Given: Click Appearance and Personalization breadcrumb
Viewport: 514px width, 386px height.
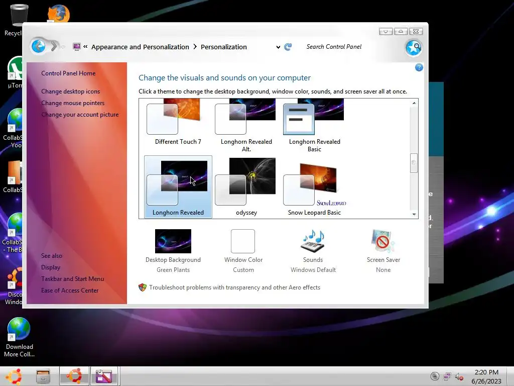Looking at the screenshot, I should tap(140, 47).
